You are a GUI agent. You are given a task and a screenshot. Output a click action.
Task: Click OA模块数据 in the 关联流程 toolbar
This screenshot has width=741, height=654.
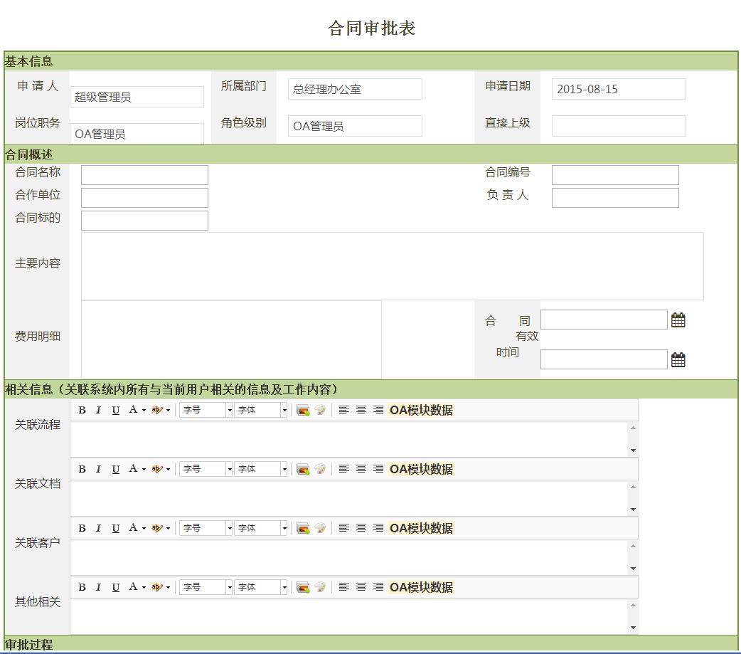[x=421, y=410]
